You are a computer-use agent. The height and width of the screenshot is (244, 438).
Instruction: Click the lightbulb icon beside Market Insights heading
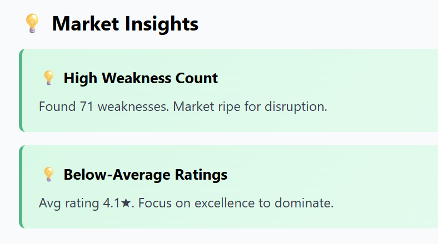pos(32,24)
